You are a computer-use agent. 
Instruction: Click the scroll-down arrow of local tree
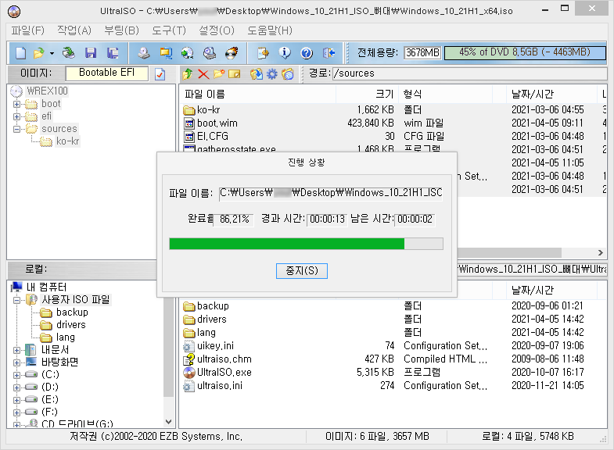pos(169,422)
